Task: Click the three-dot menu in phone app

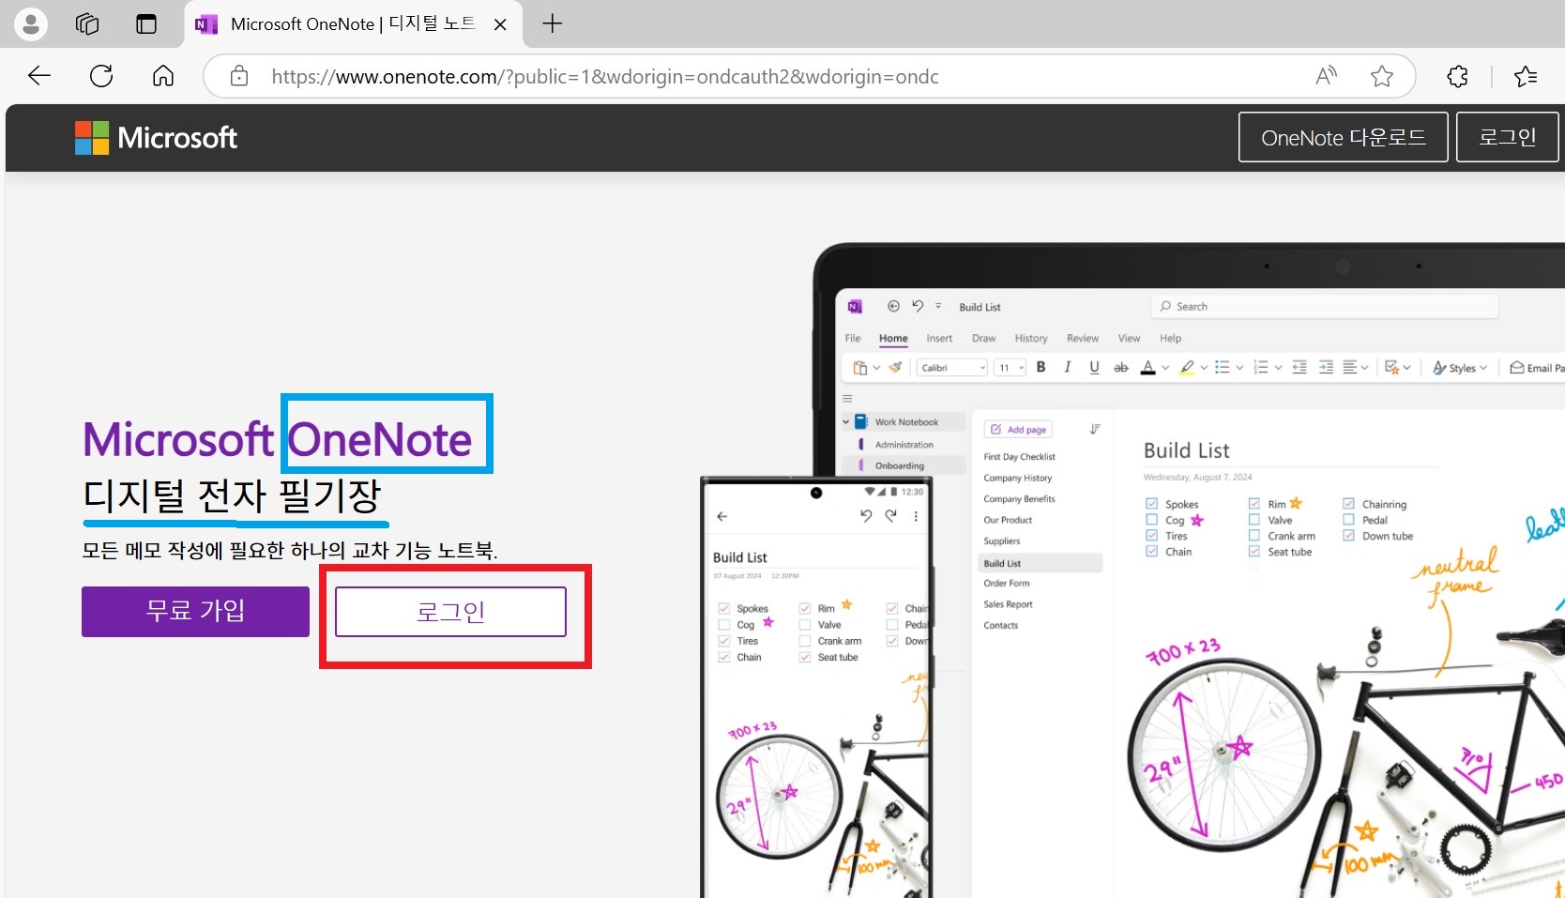Action: (x=916, y=516)
